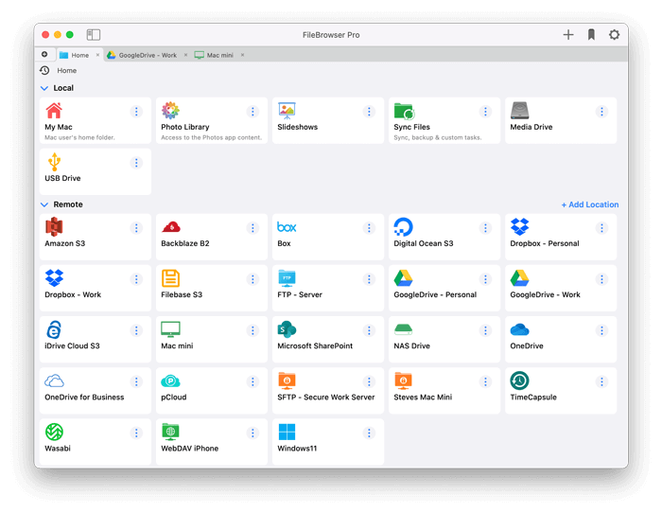The image size is (662, 513).
Task: Open the history clock icon
Action: tap(44, 70)
